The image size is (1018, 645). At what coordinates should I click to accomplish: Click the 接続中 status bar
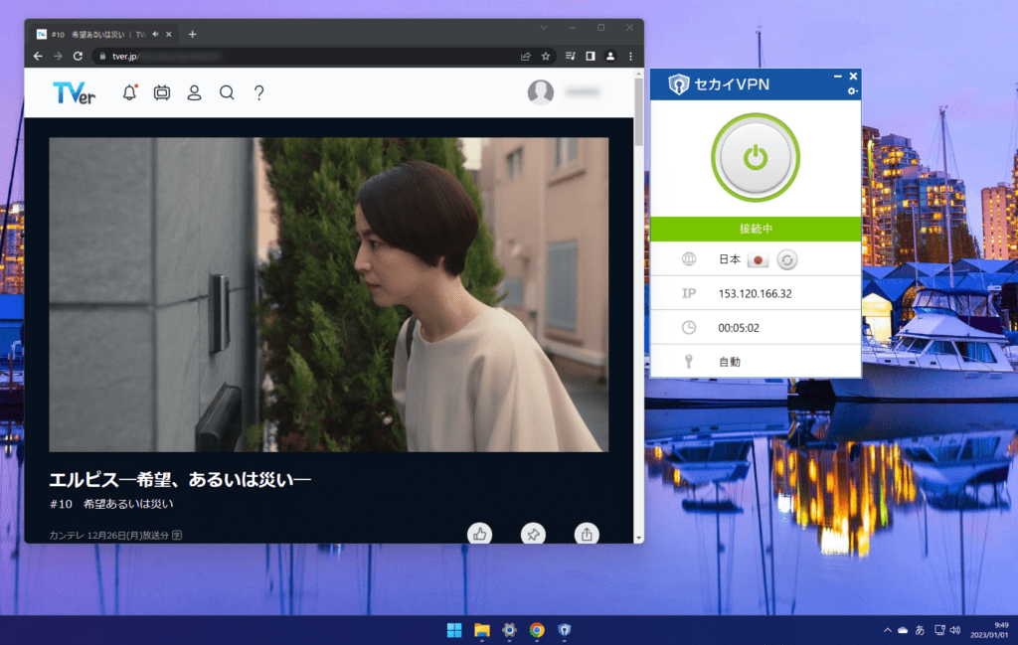pyautogui.click(x=756, y=229)
